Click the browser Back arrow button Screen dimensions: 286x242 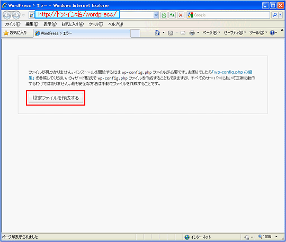tap(7, 15)
